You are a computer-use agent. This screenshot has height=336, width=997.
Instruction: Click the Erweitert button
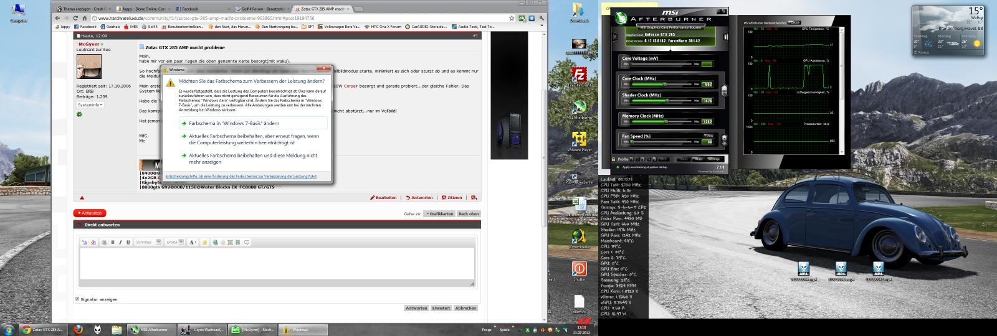tap(441, 307)
